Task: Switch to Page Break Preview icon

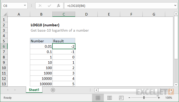Action: coord(121,98)
